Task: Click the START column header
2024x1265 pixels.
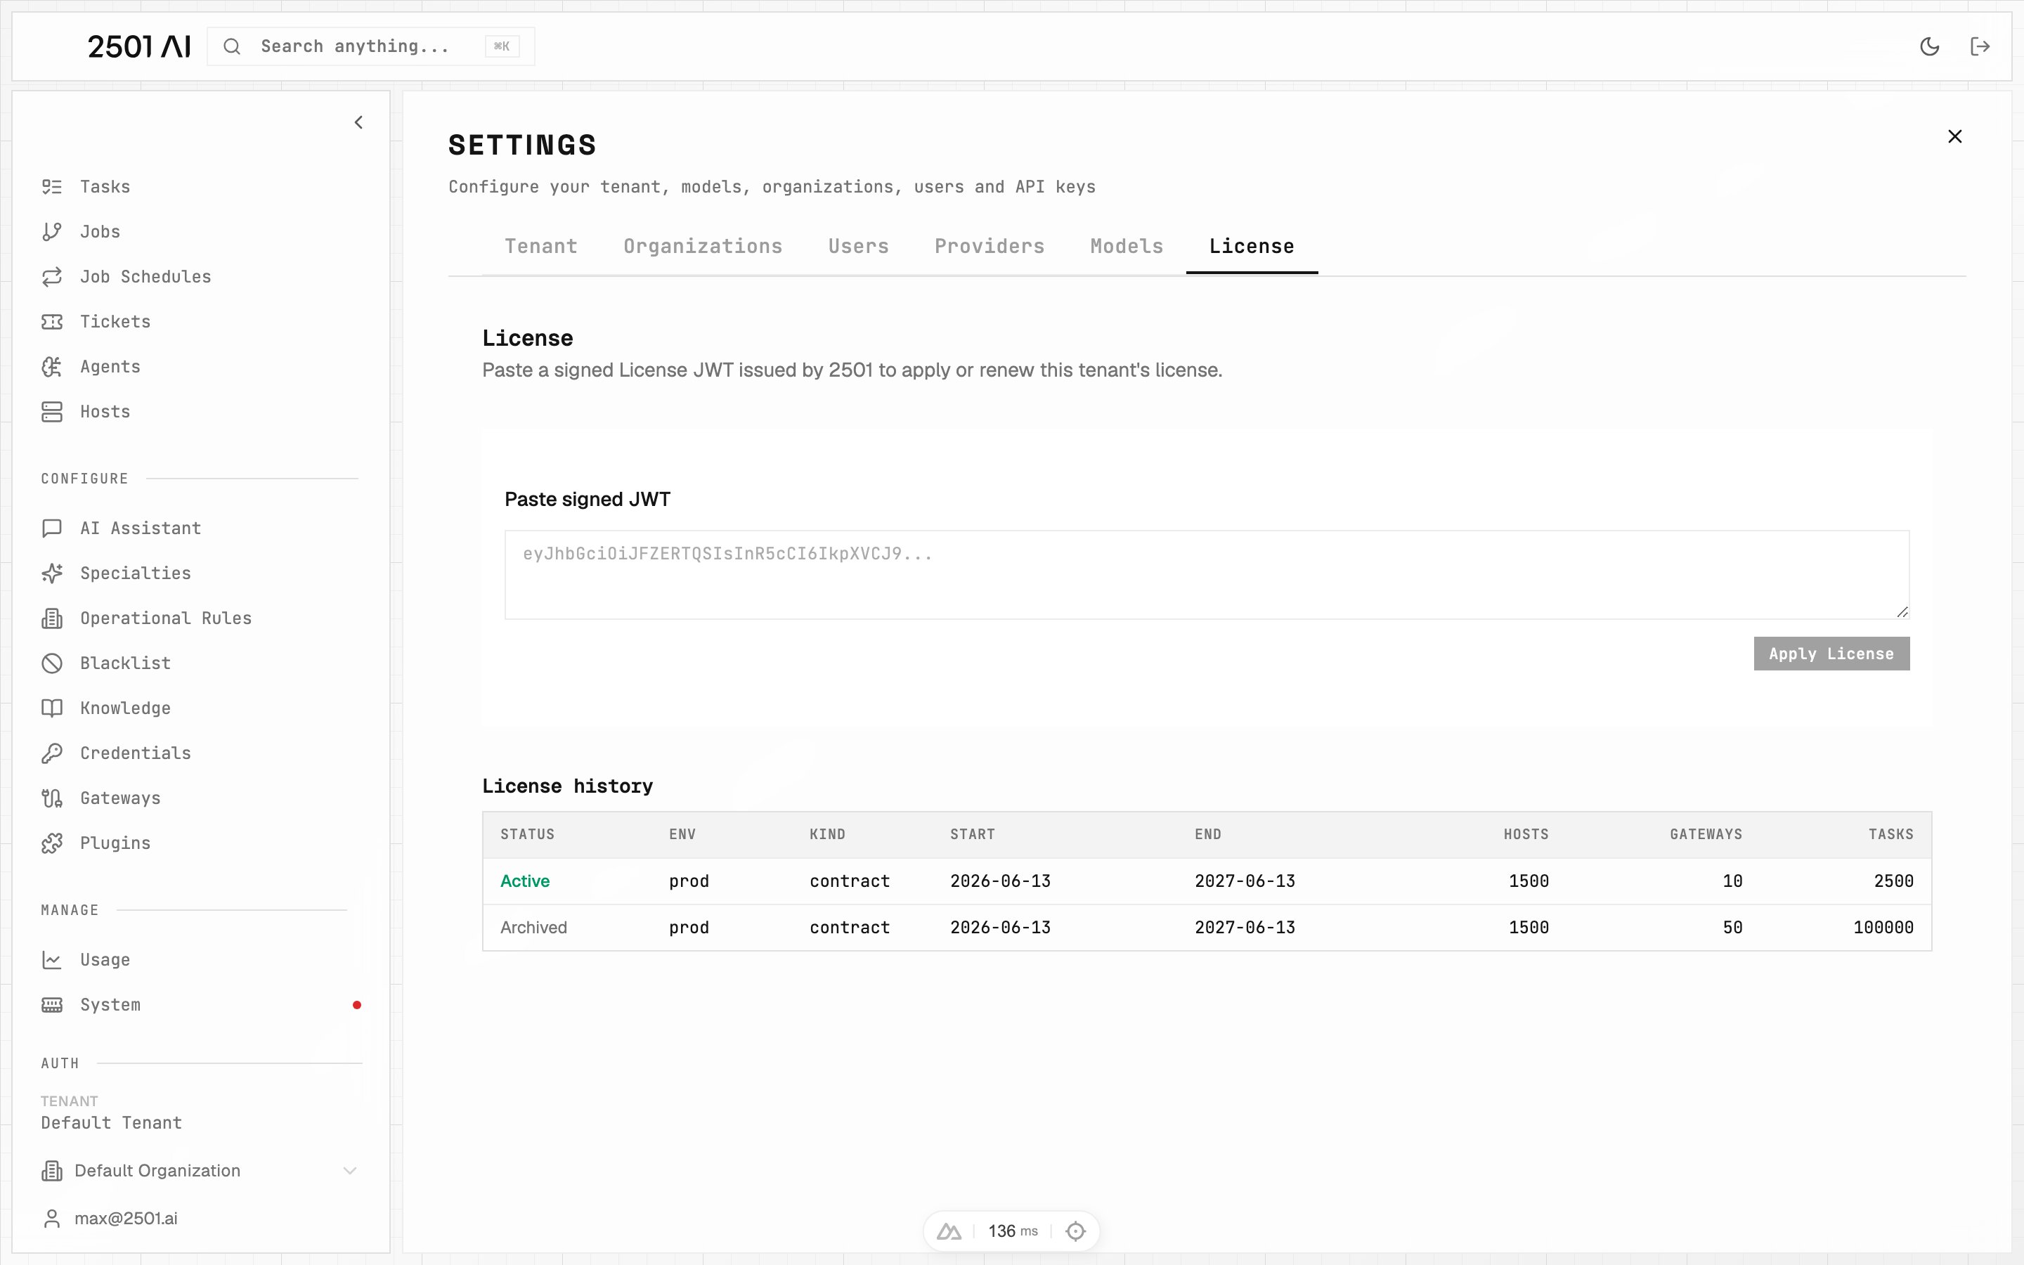Action: 973,835
